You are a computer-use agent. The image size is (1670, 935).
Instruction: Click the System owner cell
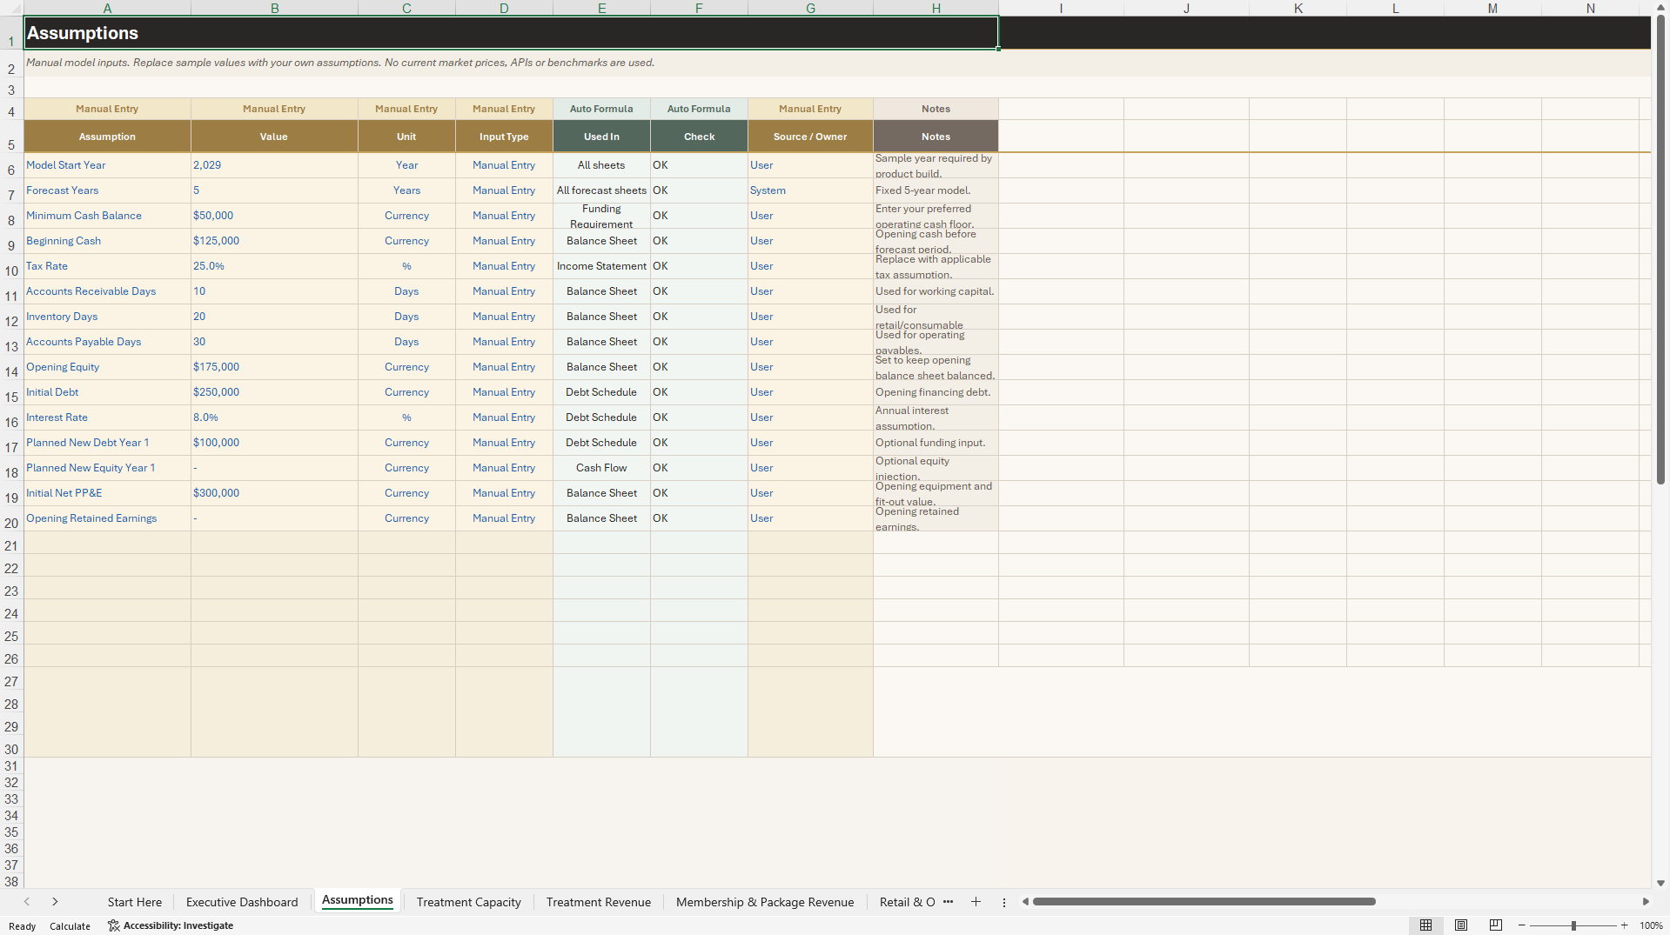pyautogui.click(x=810, y=190)
